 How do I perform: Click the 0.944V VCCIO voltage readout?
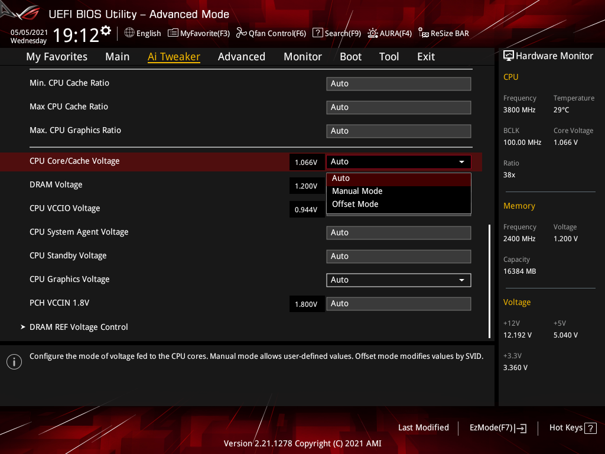[306, 210]
